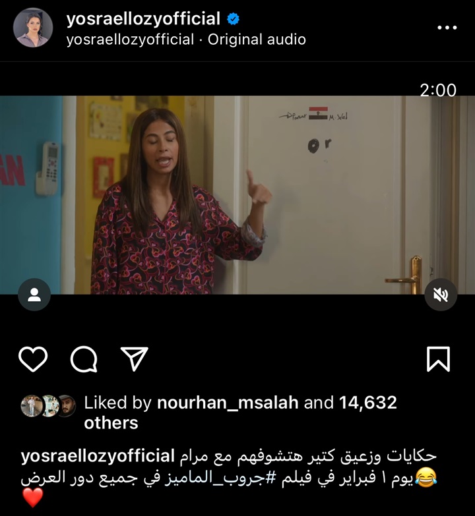475x516 pixels.
Task: Share the post with the paper plane icon
Action: pyautogui.click(x=135, y=358)
